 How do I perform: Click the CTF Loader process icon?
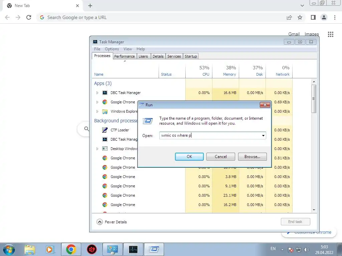tap(105, 130)
